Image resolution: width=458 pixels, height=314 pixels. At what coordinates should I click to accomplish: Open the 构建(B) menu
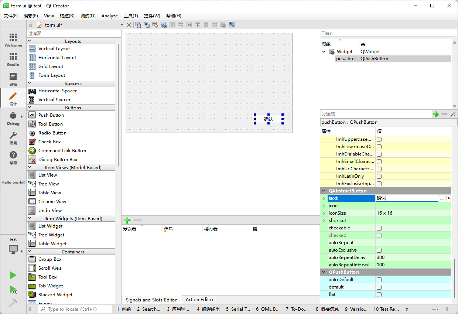67,16
